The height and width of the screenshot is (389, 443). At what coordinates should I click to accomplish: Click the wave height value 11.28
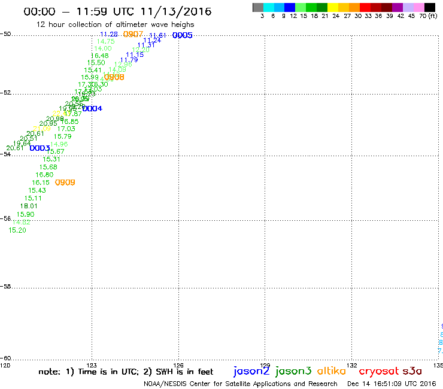(x=109, y=34)
